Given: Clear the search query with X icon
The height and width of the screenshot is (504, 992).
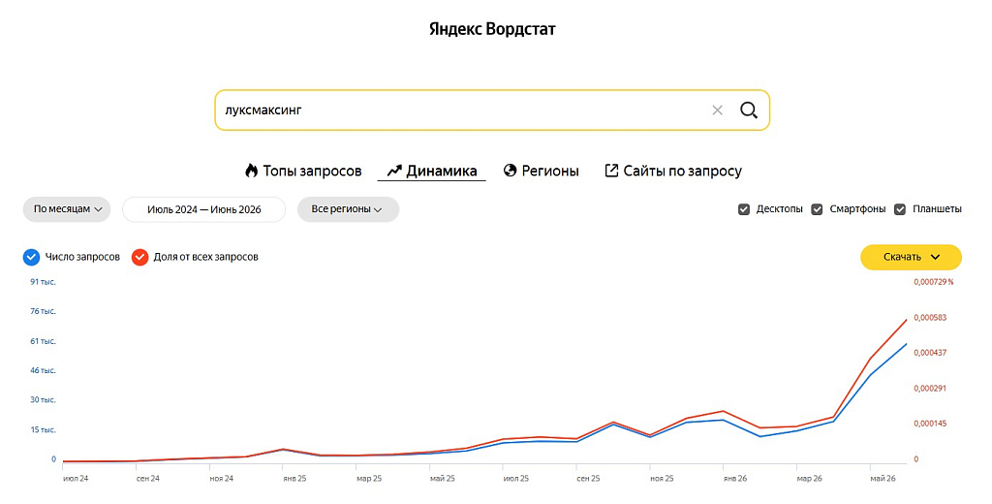Looking at the screenshot, I should click(717, 110).
